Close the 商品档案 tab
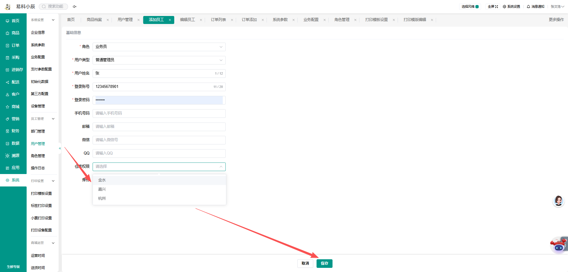Image resolution: width=568 pixels, height=272 pixels. pyautogui.click(x=108, y=20)
